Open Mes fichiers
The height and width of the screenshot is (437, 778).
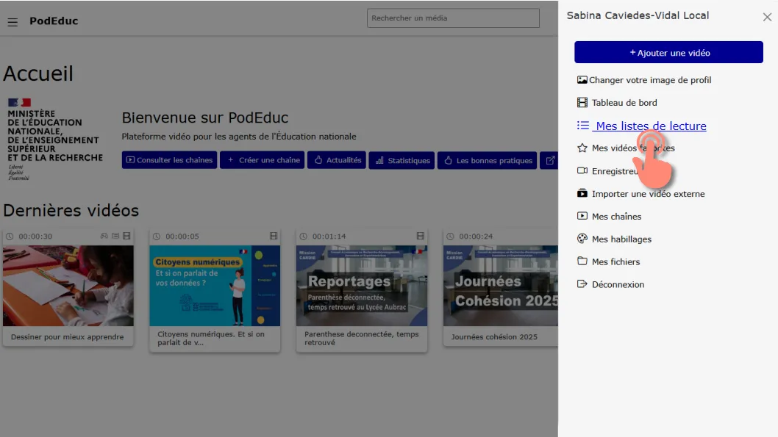pos(615,261)
